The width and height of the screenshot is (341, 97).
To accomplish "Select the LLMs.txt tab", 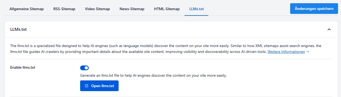I will (x=196, y=9).
